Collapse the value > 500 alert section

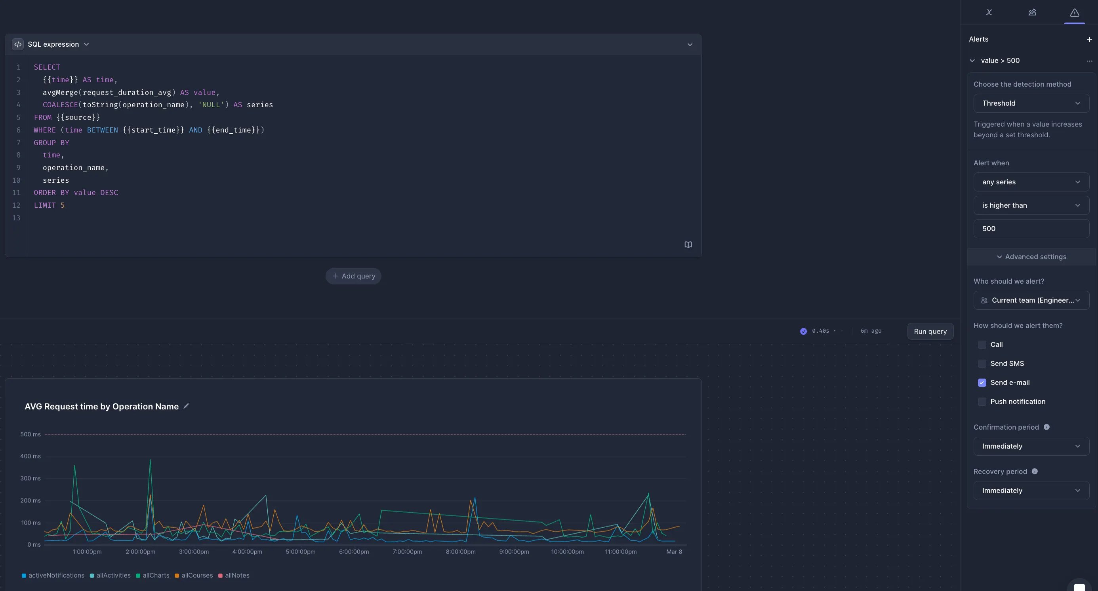(x=972, y=61)
